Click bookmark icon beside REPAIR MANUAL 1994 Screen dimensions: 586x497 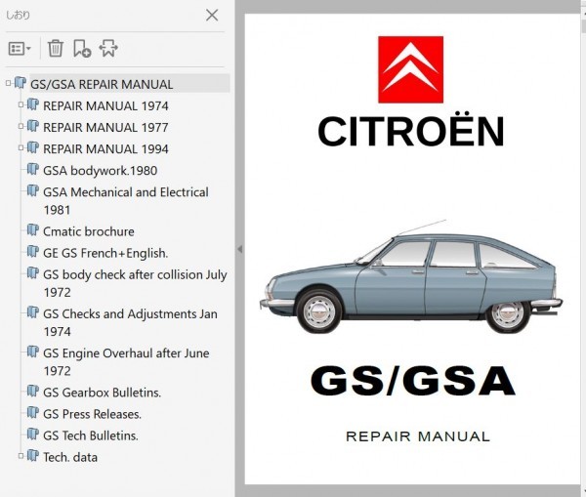(33, 147)
